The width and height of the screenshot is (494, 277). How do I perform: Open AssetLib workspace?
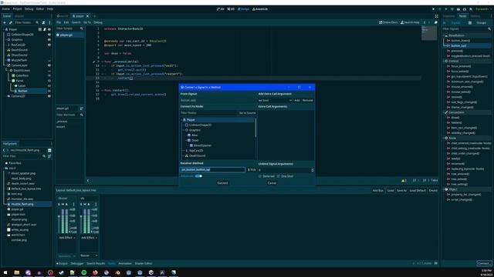[260, 9]
